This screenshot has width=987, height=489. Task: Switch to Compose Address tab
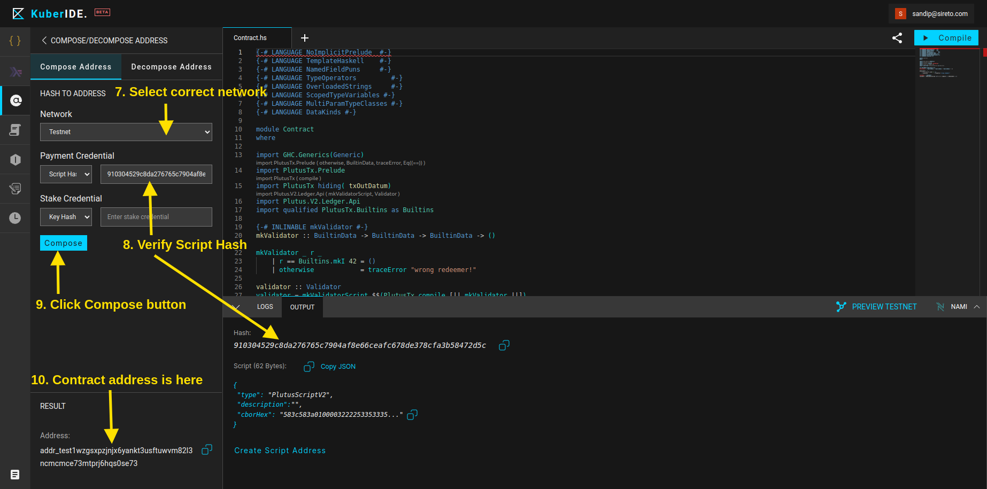pyautogui.click(x=76, y=67)
